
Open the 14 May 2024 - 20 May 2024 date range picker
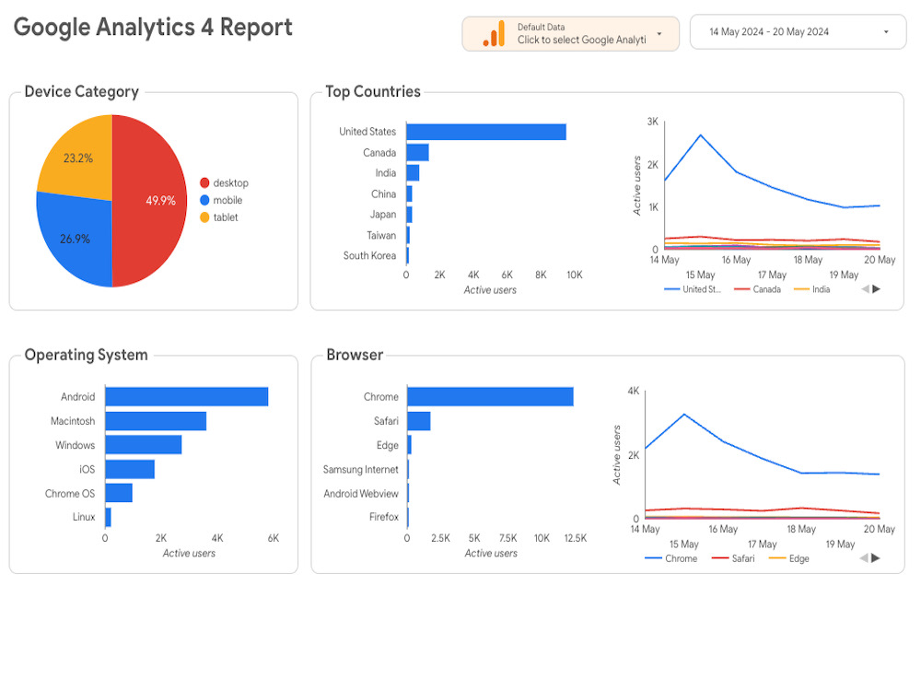[x=798, y=31]
